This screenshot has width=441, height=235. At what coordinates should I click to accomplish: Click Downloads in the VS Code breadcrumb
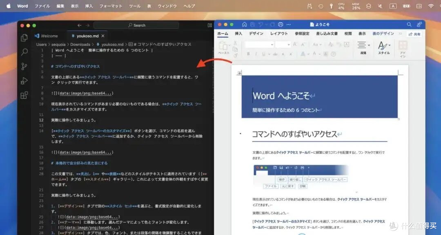click(x=80, y=45)
